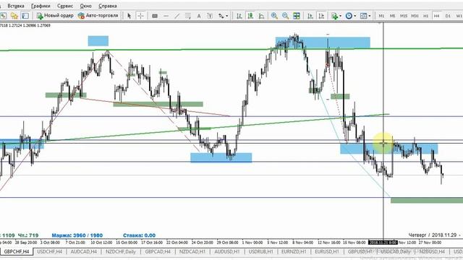The image size is (463, 260).
Task: Open the Окно menu
Action: click(85, 6)
